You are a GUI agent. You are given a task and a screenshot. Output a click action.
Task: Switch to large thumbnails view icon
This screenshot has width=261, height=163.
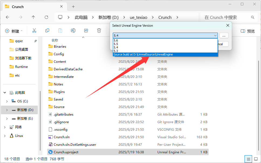[256, 159]
